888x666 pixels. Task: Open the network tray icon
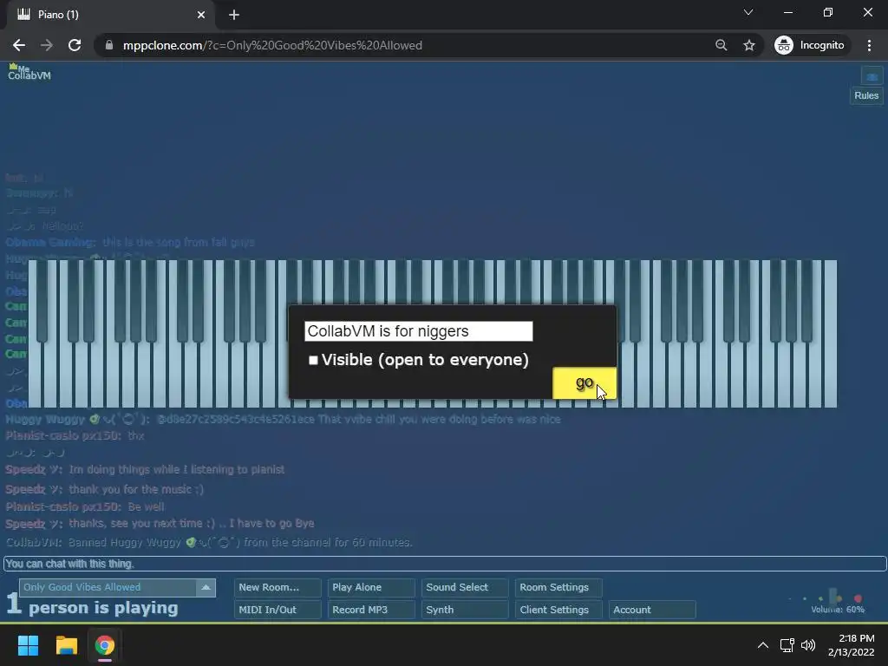pyautogui.click(x=787, y=645)
